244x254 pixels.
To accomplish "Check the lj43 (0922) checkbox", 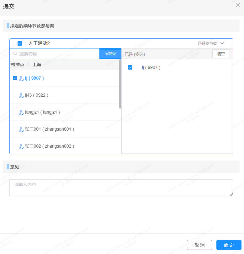I will pos(15,95).
